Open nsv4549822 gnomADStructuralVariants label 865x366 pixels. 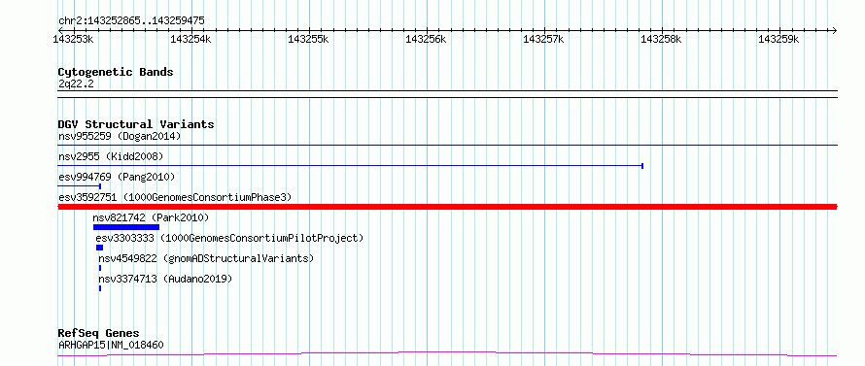(206, 258)
